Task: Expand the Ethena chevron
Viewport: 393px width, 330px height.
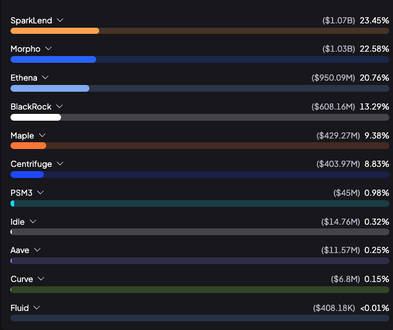Action: pyautogui.click(x=46, y=78)
